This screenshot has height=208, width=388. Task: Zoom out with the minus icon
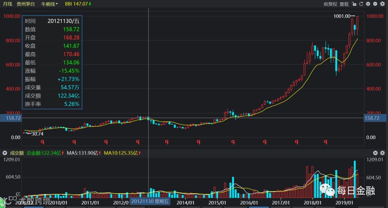pos(375,4)
